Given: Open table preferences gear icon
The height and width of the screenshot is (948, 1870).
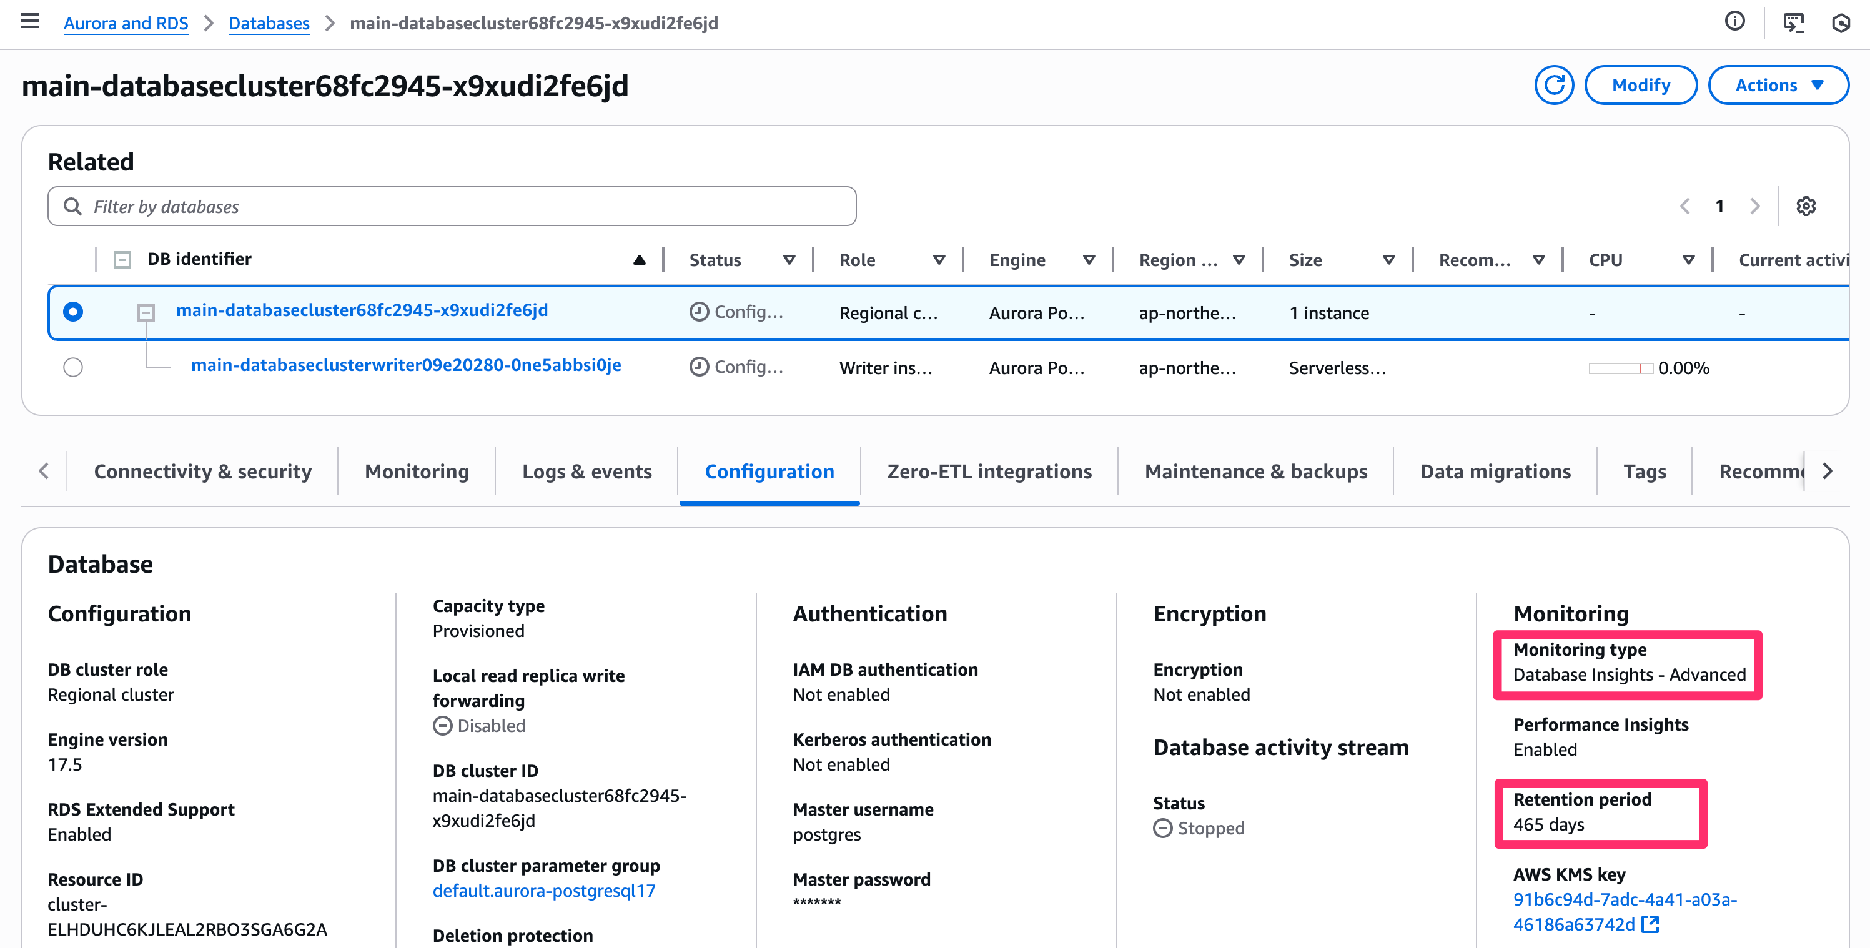Looking at the screenshot, I should click(x=1806, y=206).
